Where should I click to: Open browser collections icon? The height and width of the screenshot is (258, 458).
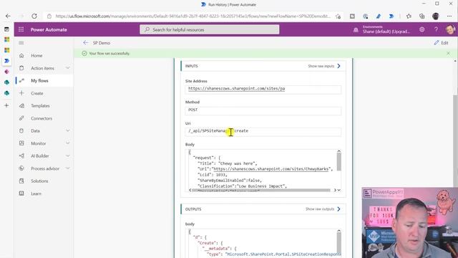click(x=422, y=16)
